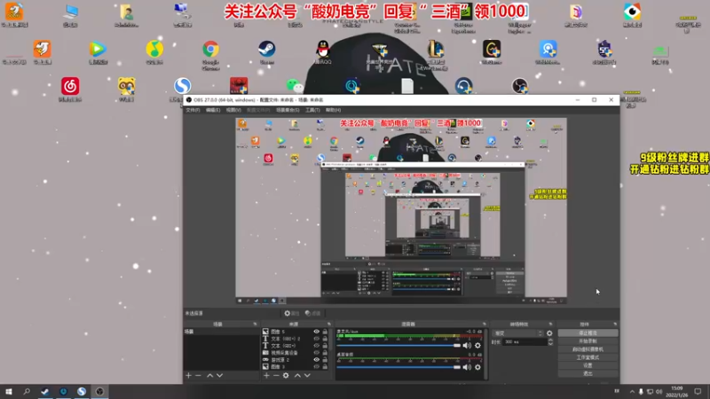
Task: Toggle the lock on source 图像 5
Action: click(325, 332)
